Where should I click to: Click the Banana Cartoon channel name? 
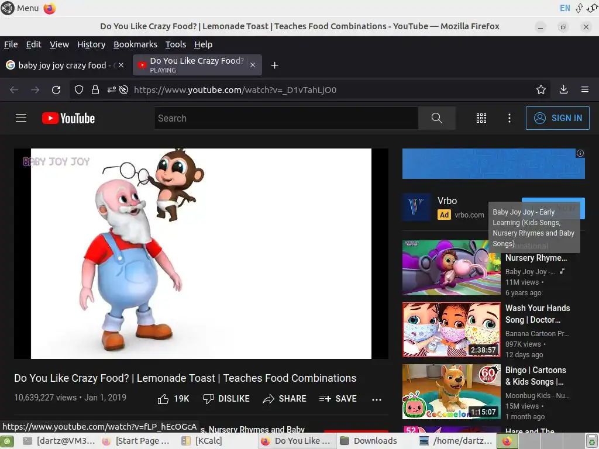tap(537, 333)
